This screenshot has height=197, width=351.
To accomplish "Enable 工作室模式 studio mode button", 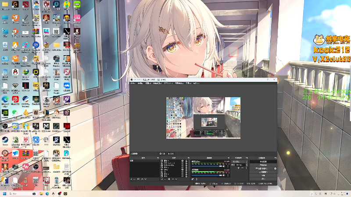I will [263, 172].
